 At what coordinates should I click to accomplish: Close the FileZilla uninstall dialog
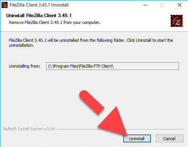tap(180, 5)
